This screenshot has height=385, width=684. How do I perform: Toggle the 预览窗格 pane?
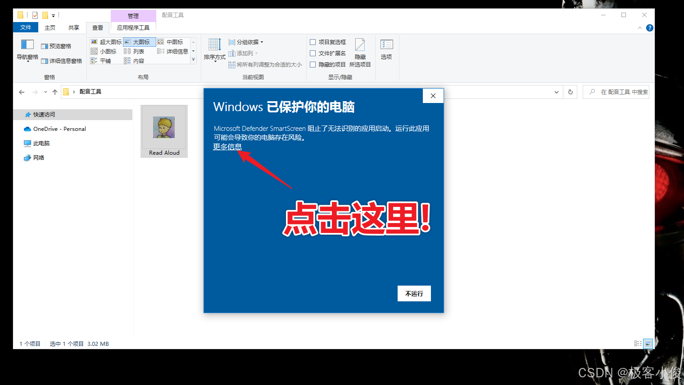56,46
